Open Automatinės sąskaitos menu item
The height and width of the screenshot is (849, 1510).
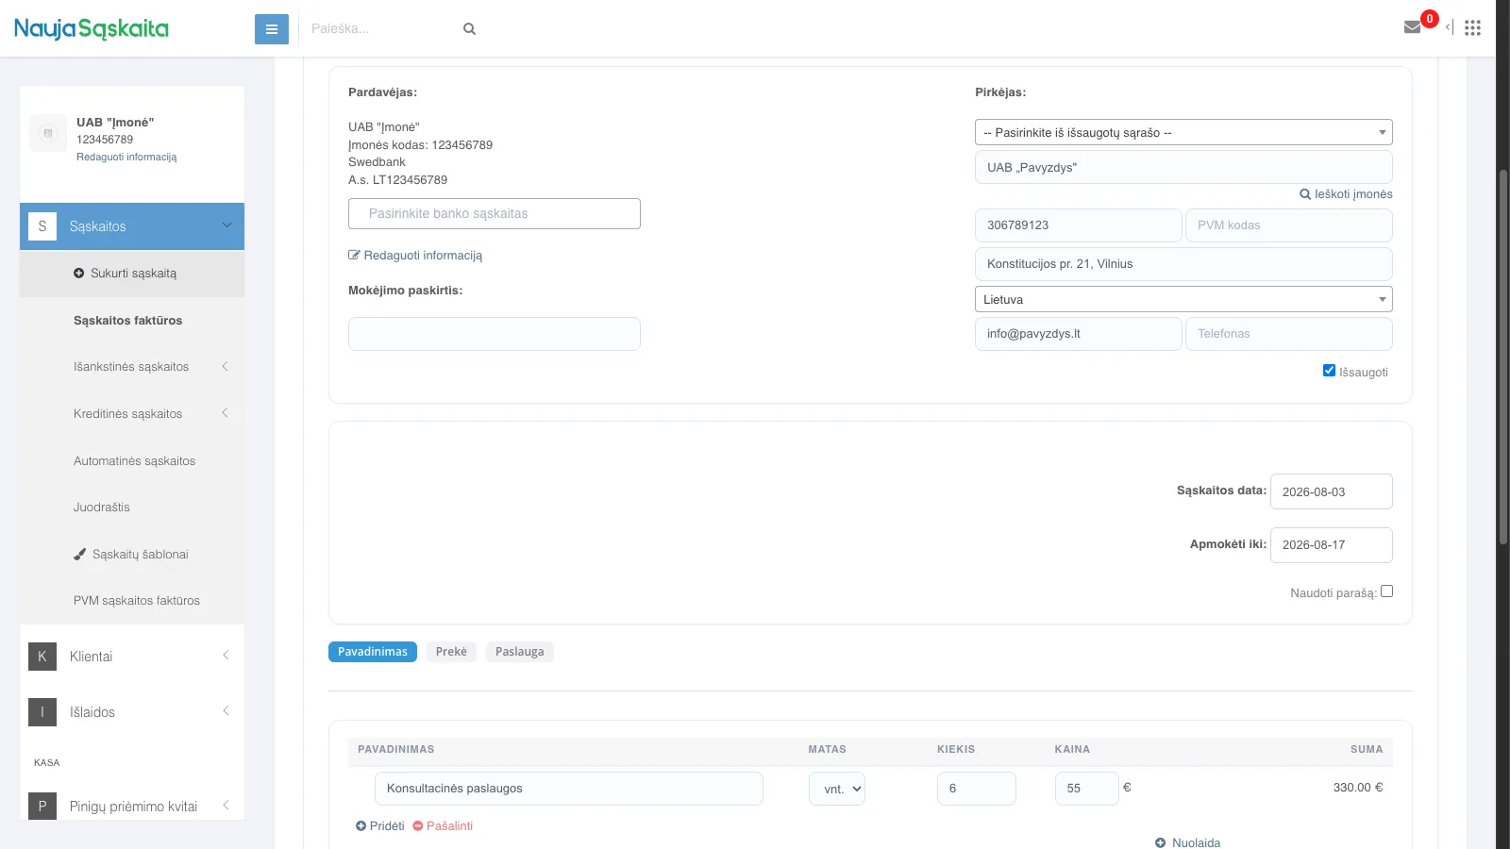coord(132,461)
